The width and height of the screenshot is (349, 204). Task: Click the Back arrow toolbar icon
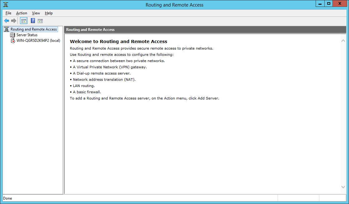(x=7, y=21)
